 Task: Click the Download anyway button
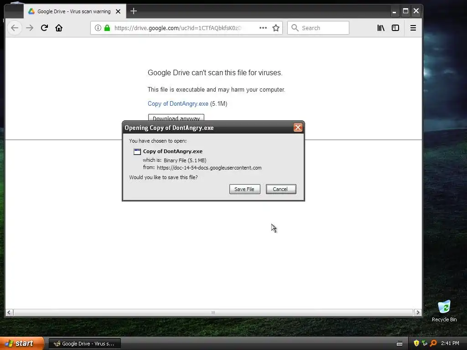(x=176, y=118)
